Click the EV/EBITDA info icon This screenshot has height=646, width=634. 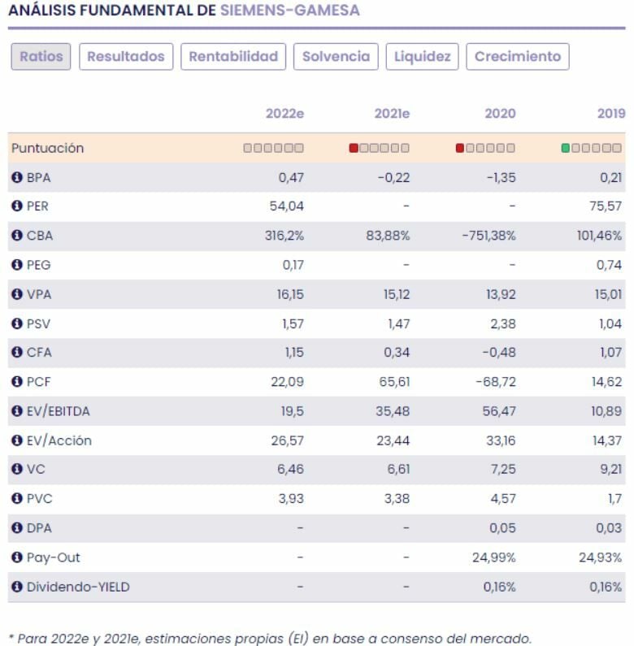click(x=17, y=411)
